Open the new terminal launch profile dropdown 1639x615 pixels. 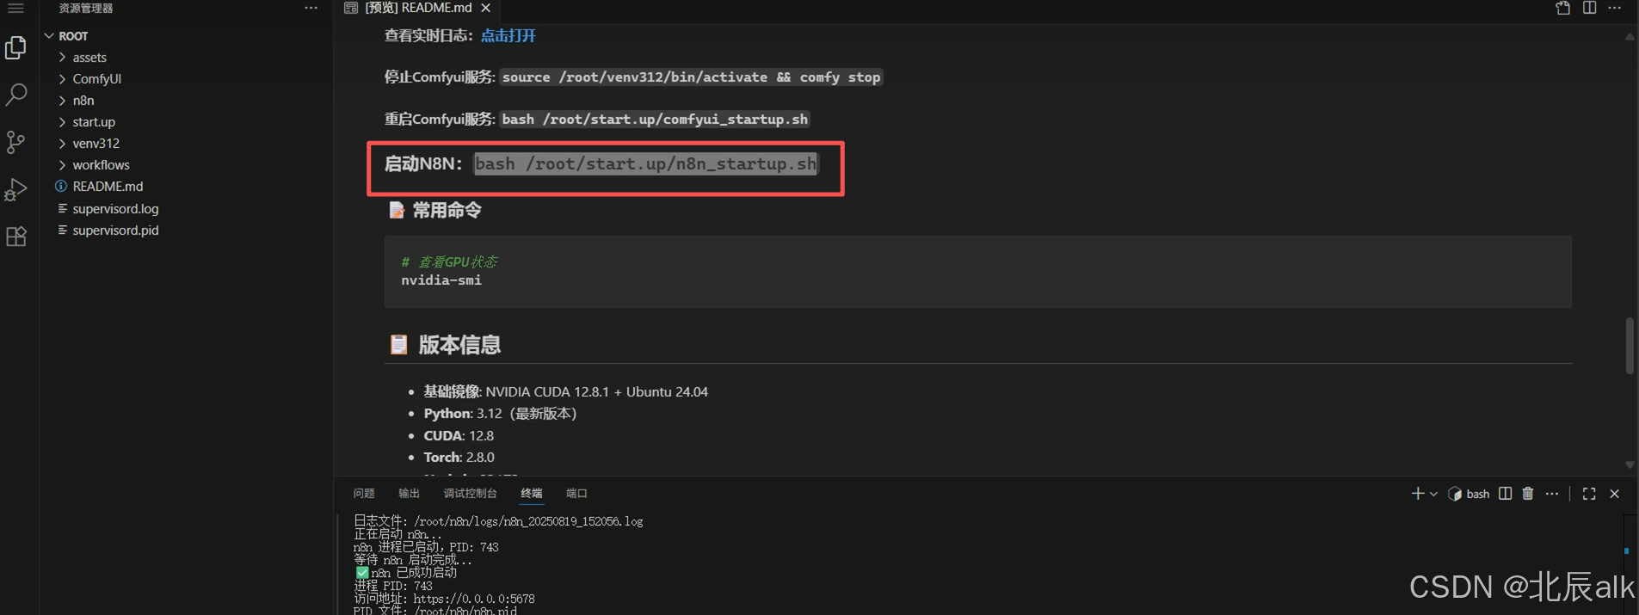1433,494
